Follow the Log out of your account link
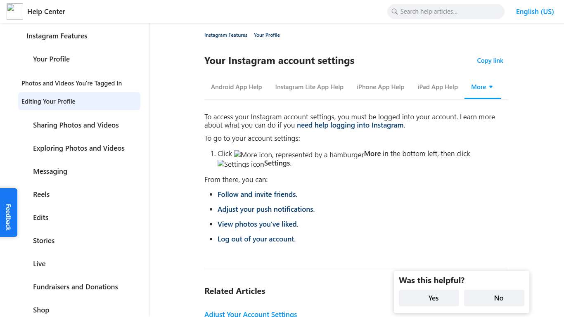This screenshot has width=564, height=317. click(x=256, y=239)
